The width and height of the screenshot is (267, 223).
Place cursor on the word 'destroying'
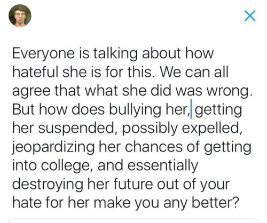[x=48, y=185]
